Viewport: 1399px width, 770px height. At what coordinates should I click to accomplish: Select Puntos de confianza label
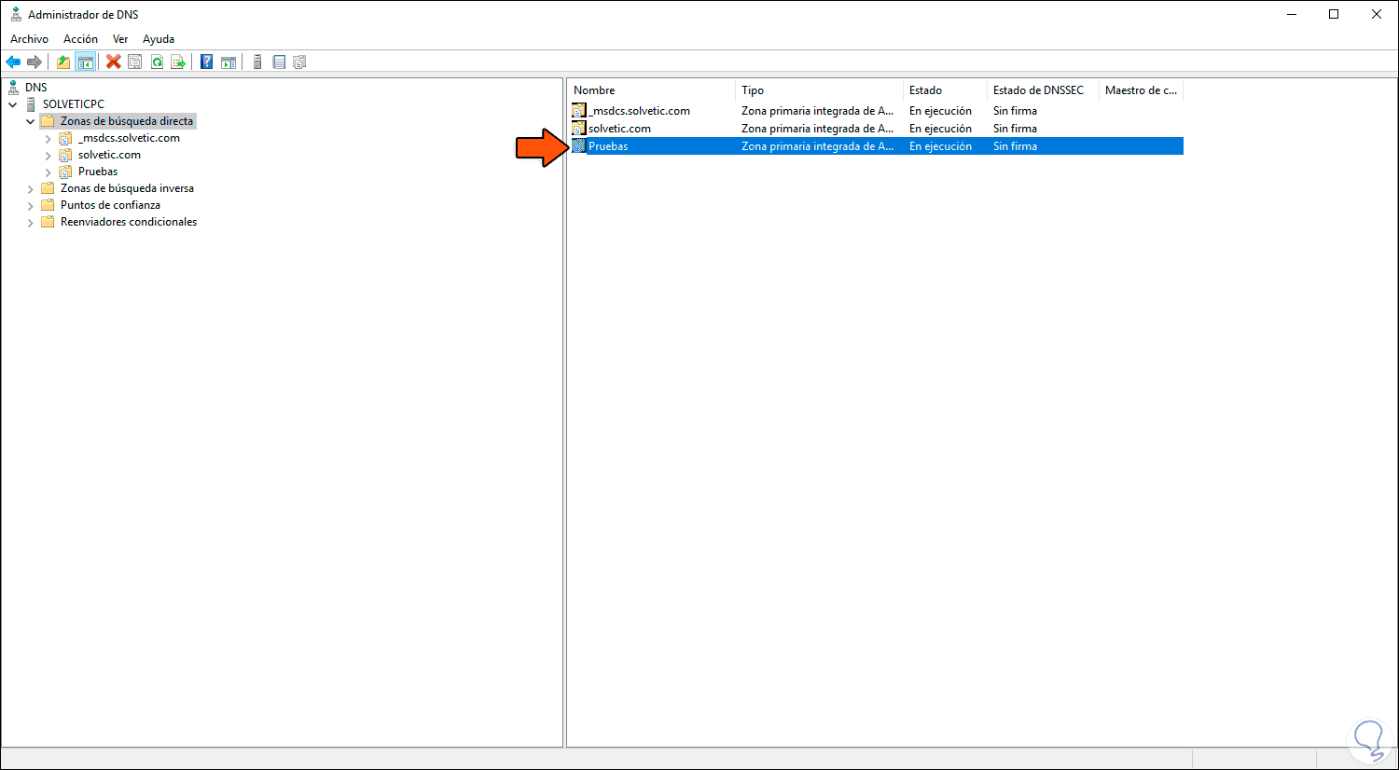pos(110,205)
